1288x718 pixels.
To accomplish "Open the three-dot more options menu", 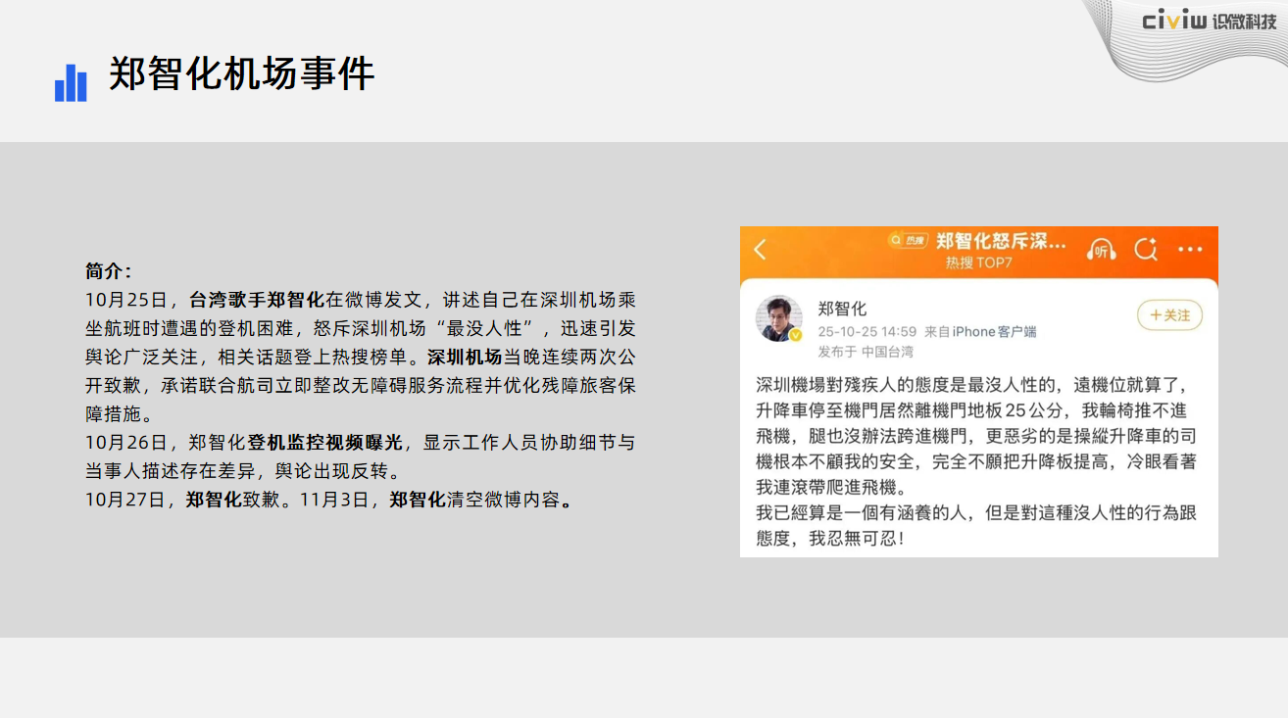I will coord(1190,250).
